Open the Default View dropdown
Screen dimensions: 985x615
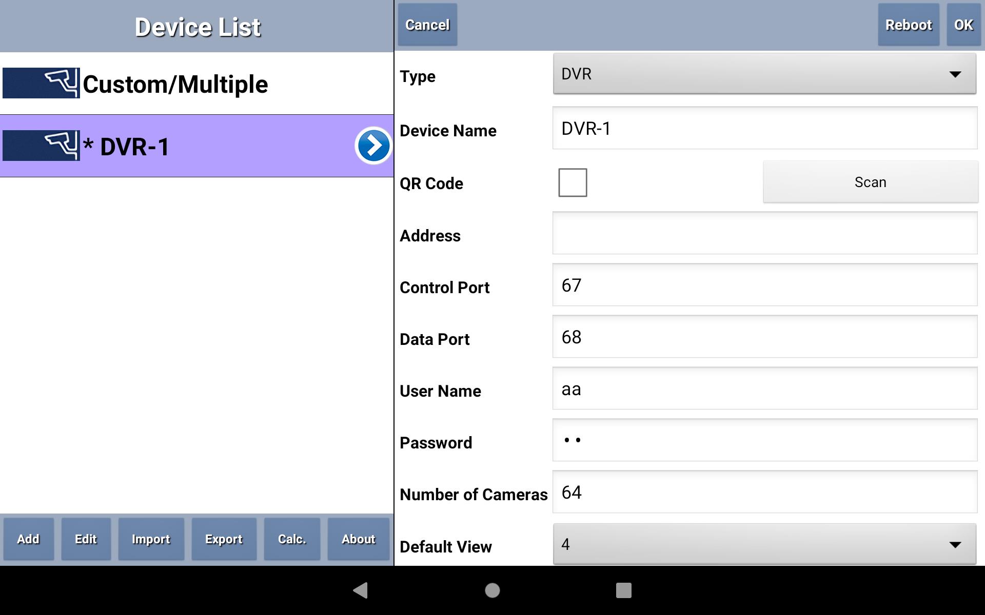tap(764, 545)
